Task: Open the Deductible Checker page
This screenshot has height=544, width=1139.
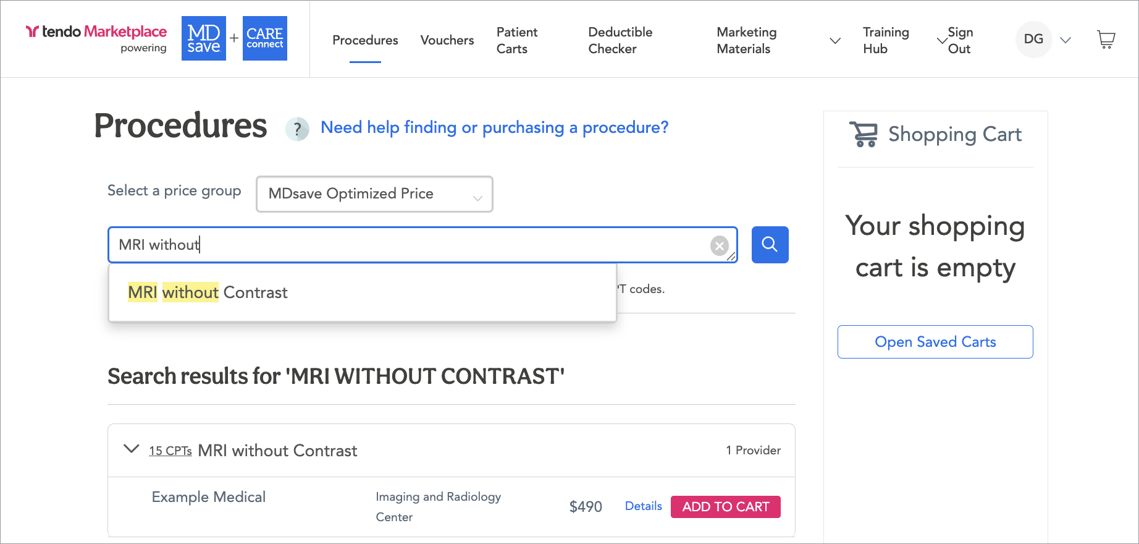Action: pos(620,40)
